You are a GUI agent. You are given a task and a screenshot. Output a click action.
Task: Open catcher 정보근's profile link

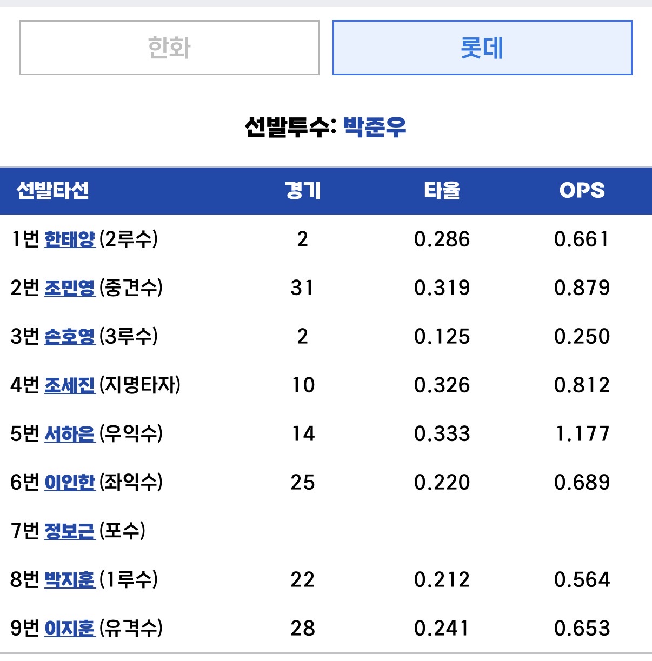(x=70, y=531)
